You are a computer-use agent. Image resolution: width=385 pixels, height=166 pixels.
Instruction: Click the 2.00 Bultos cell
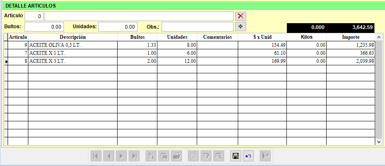tap(137, 61)
